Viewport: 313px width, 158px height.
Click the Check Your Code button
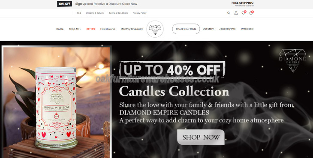coord(186,29)
